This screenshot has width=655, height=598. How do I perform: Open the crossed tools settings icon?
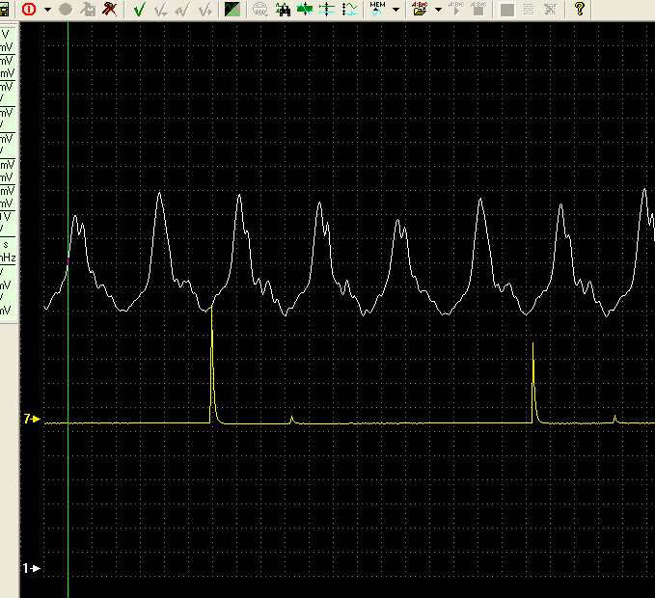click(x=110, y=9)
